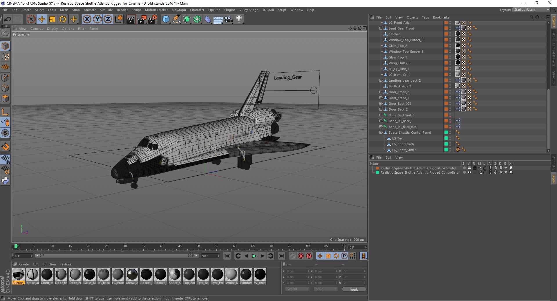Screen dimensions: 557x301
Task: Click the LG_Contr_Slider green layer swatch
Action: click(446, 150)
